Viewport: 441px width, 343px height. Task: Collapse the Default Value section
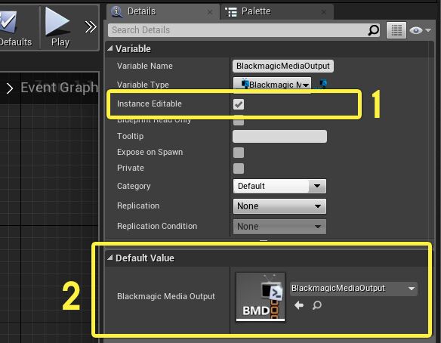(110, 258)
